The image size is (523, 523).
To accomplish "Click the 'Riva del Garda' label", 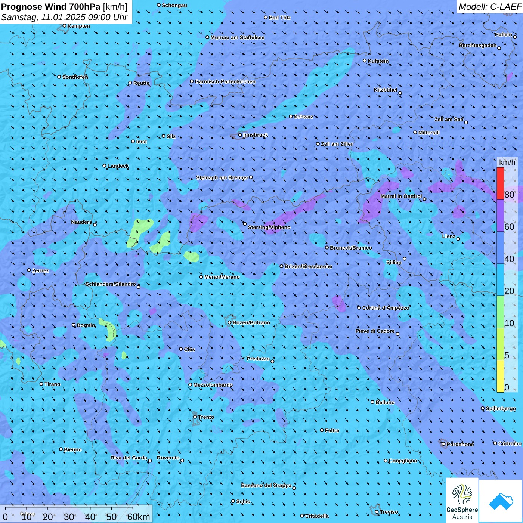I will [129, 458].
